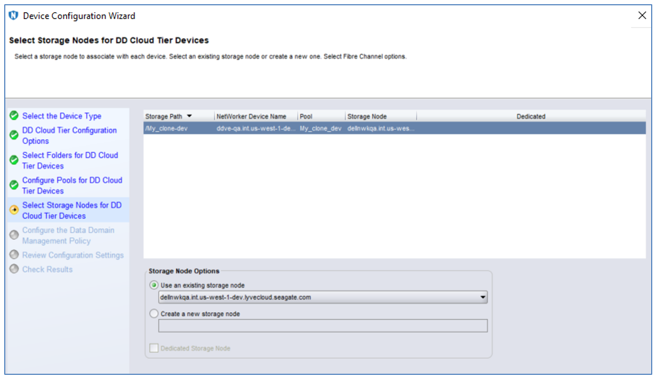Click green check icon beside Configure Pools step
The image size is (657, 378).
(14, 185)
